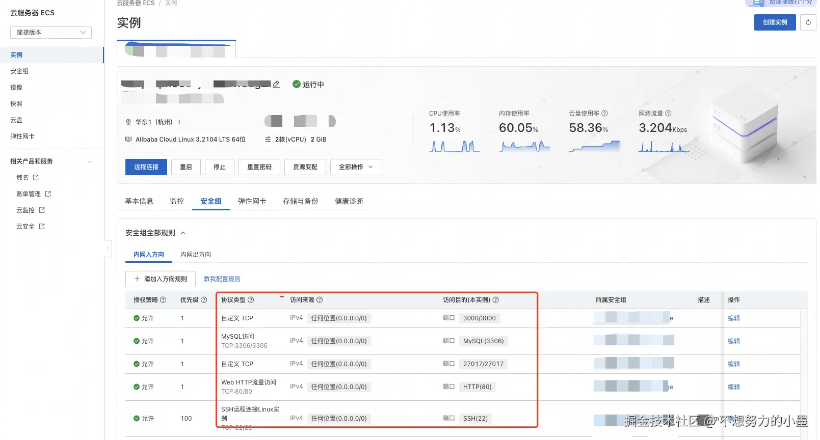Click the 资源变配 button
Viewport: 820px width, 440px height.
[x=305, y=167]
